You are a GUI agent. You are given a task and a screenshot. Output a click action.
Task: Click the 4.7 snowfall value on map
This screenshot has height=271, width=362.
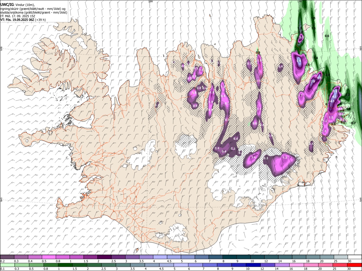click(334, 97)
